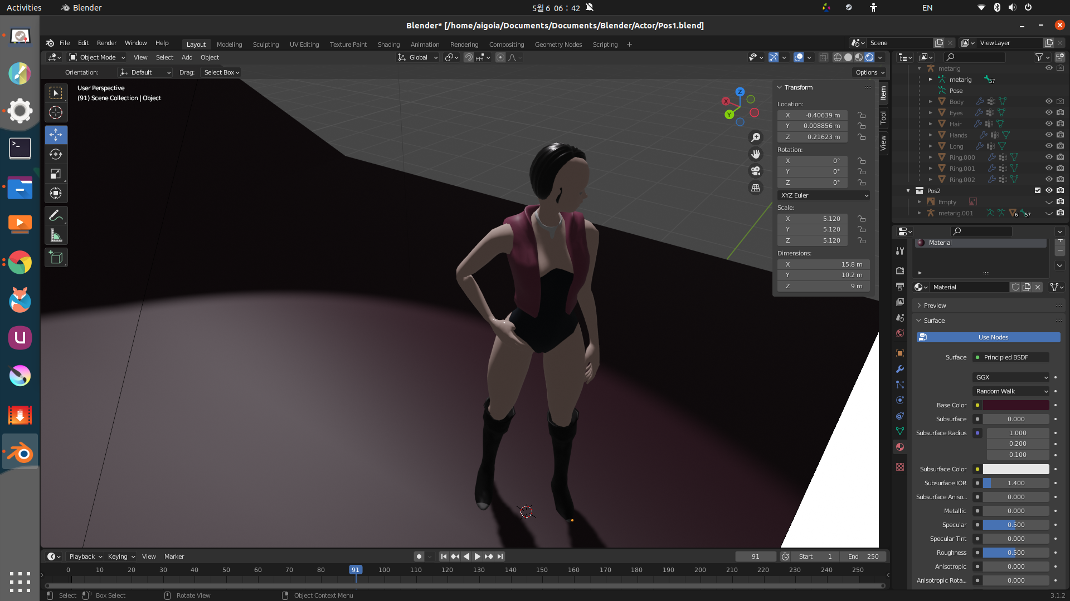This screenshot has height=601, width=1070.
Task: Click the Roughness slider
Action: tap(1016, 553)
